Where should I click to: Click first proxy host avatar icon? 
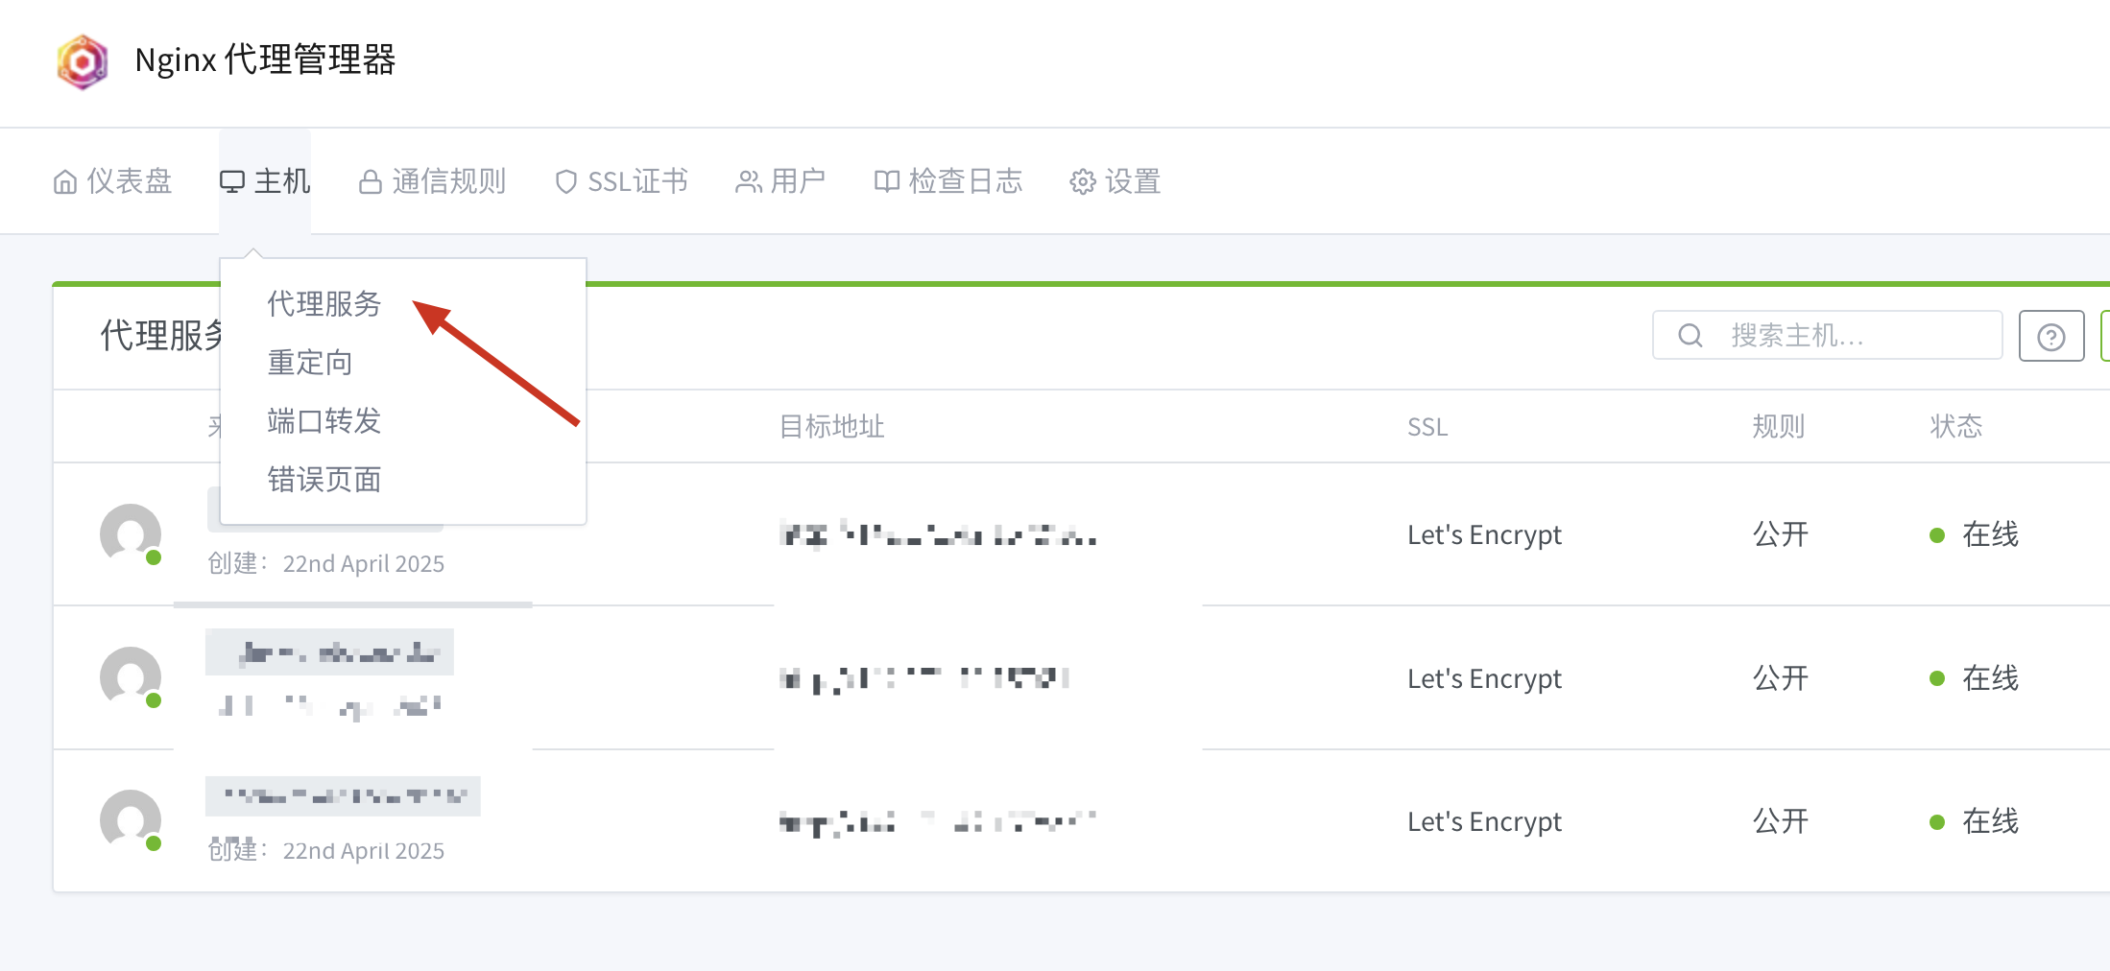coord(131,533)
